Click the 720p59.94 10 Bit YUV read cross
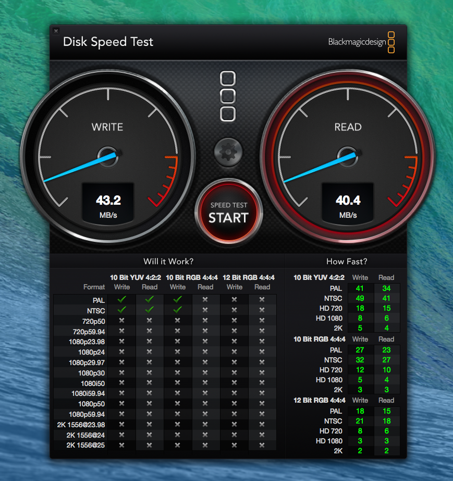This screenshot has width=453, height=481. coord(150,331)
